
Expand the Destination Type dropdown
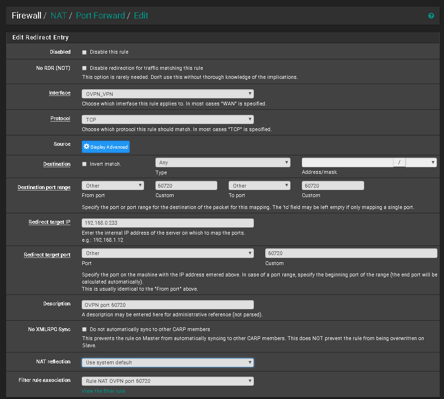(222, 162)
